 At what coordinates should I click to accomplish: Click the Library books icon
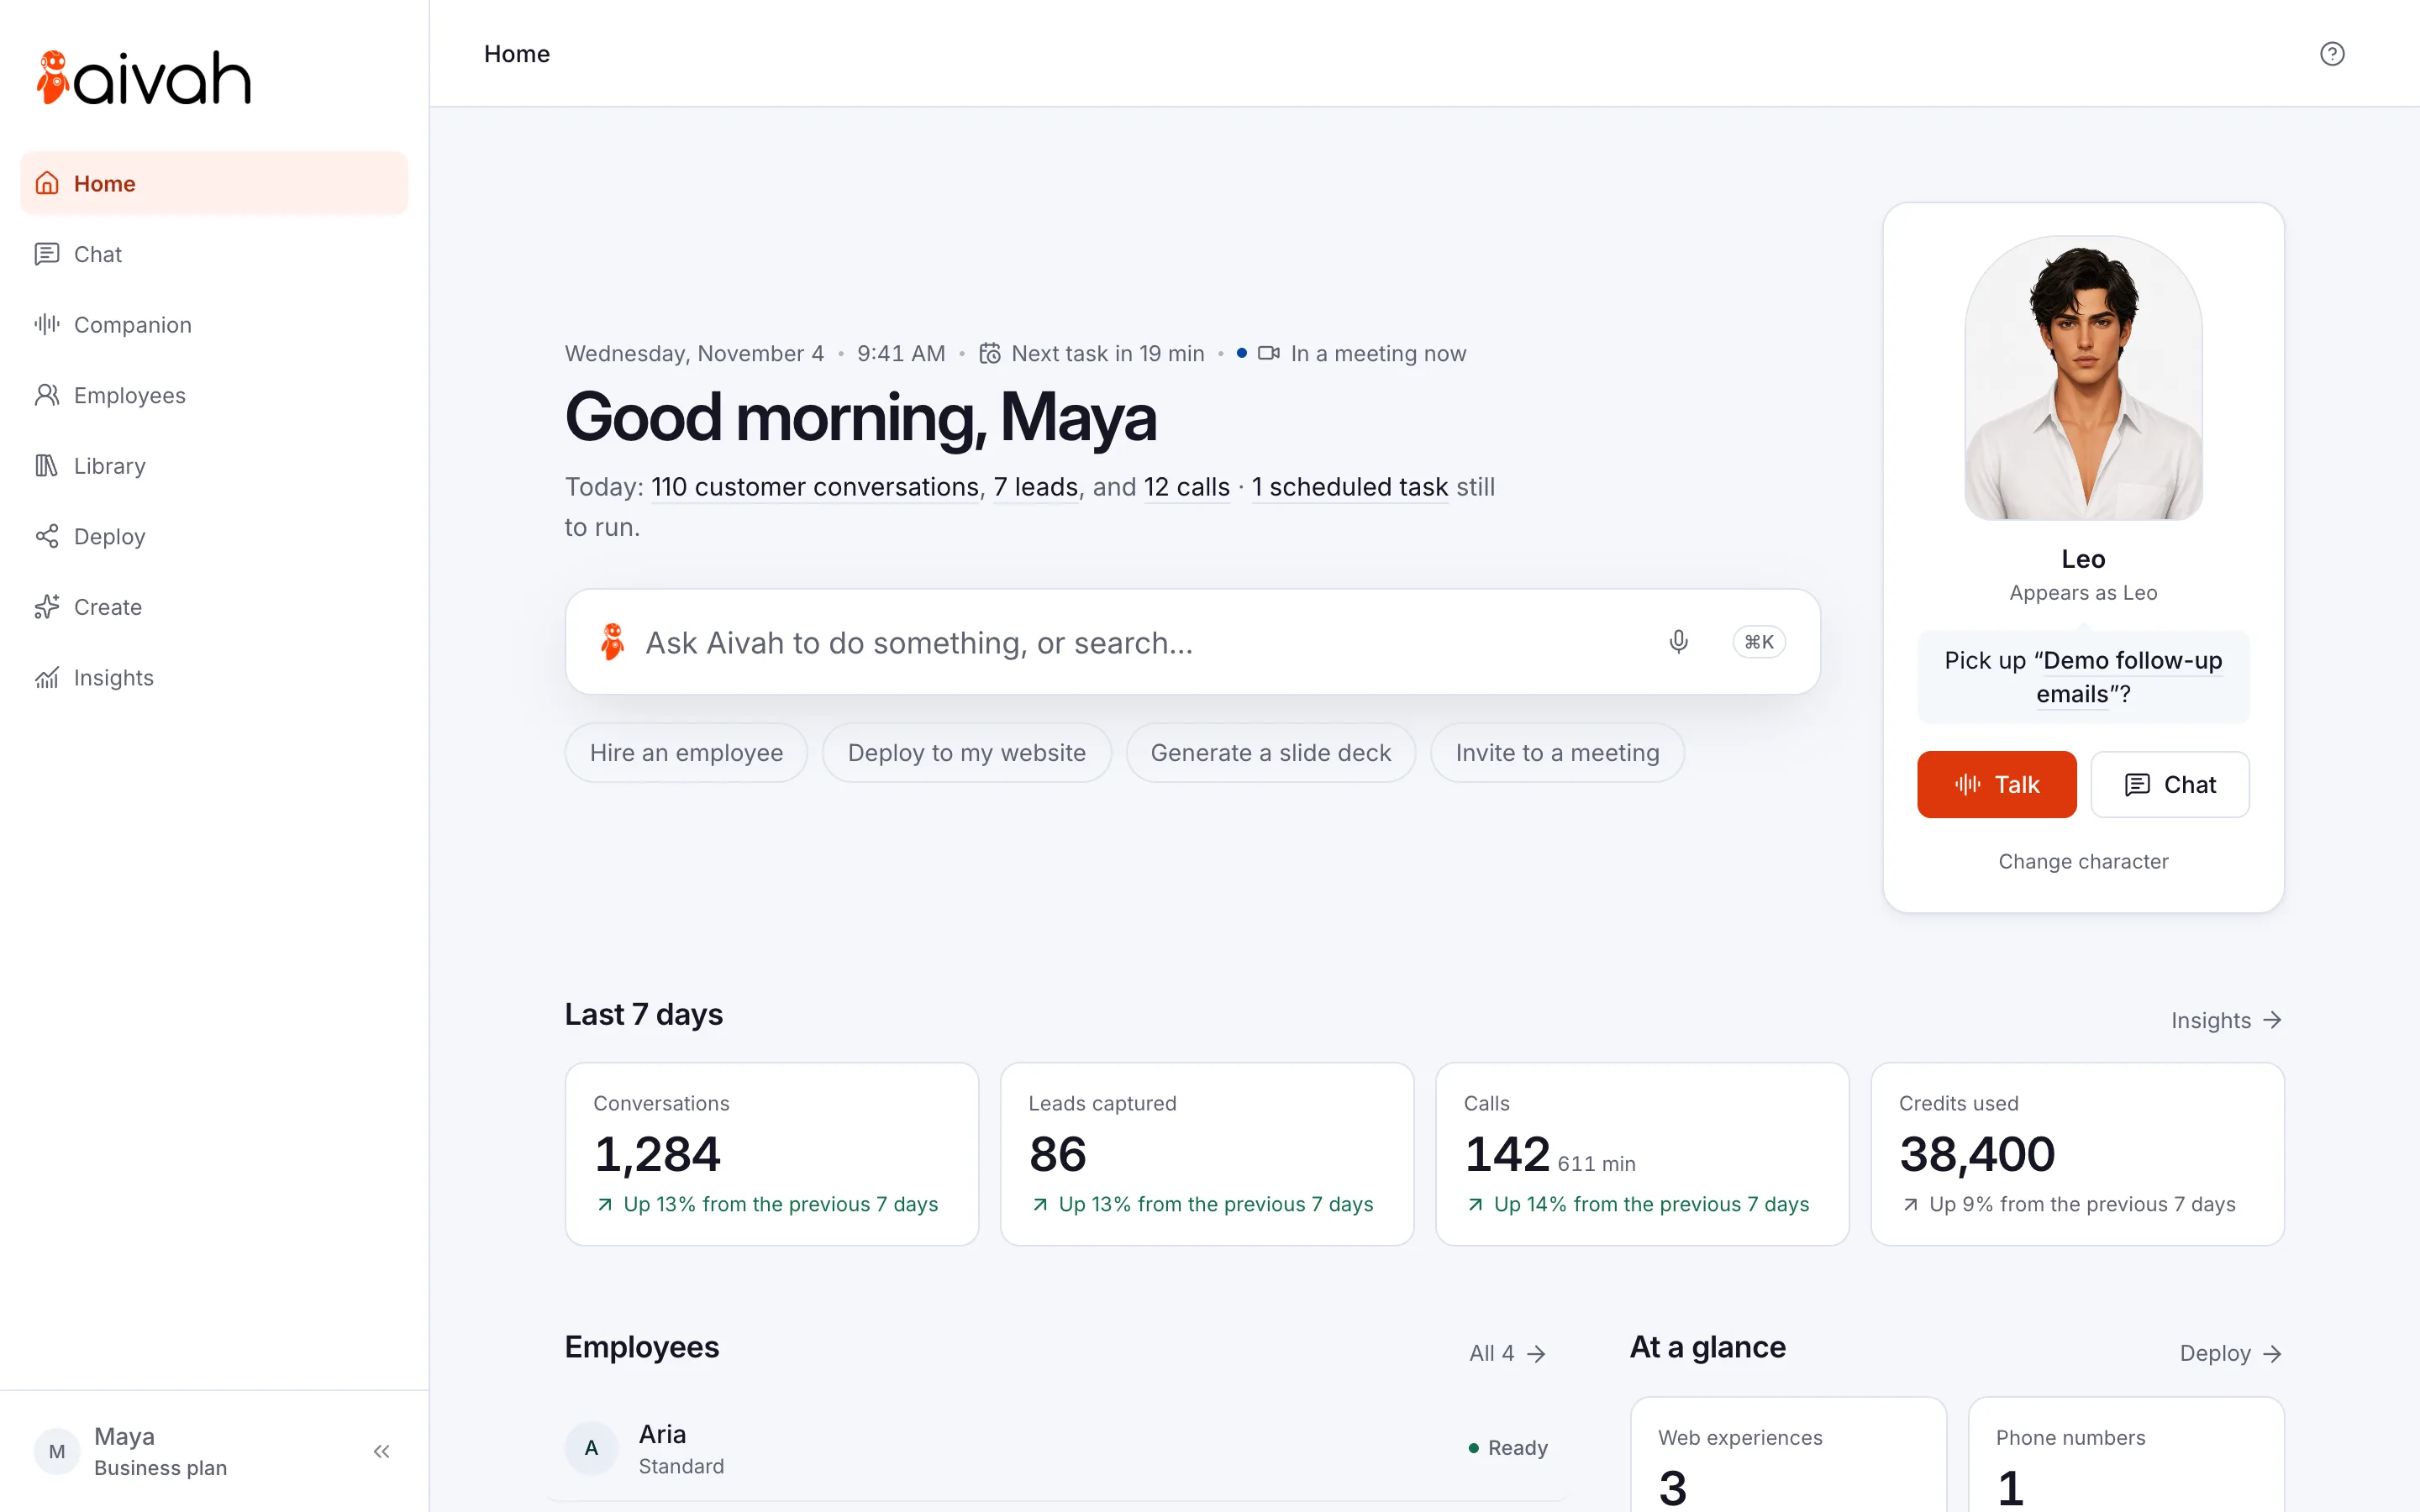coord(46,465)
